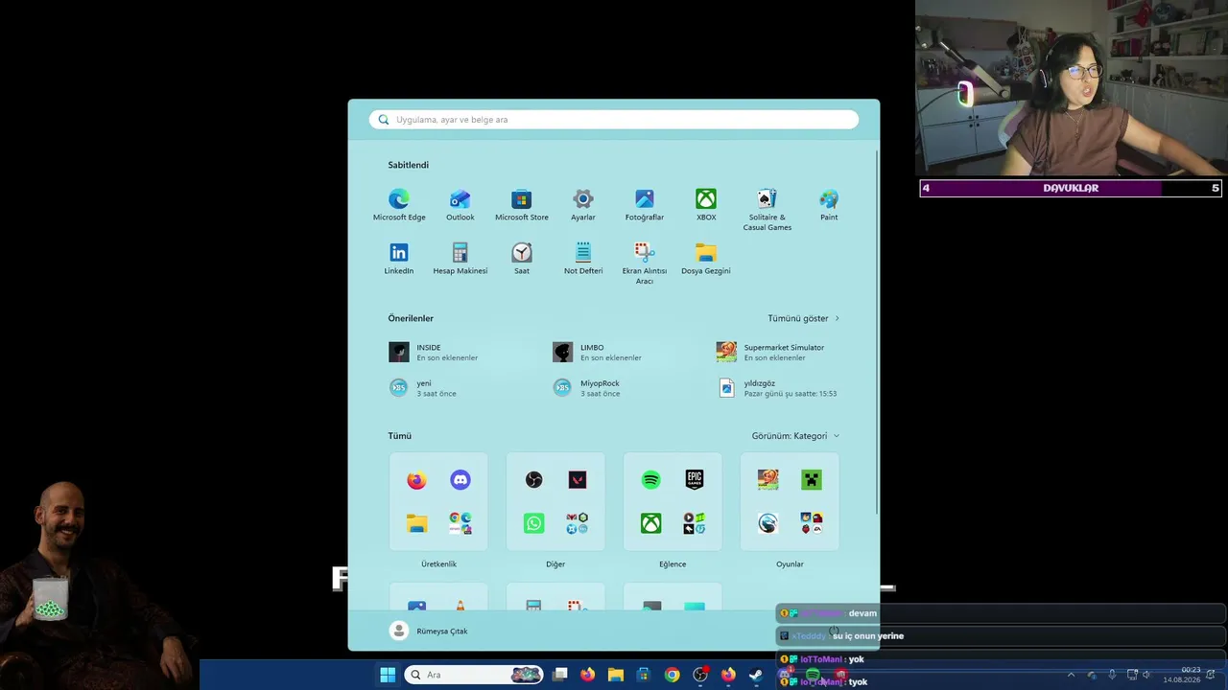This screenshot has width=1228, height=690.
Task: Open Ayarlar settings gear
Action: (x=583, y=205)
